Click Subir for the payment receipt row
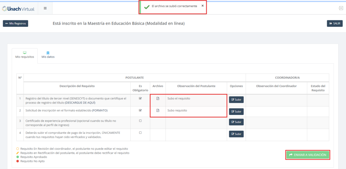 236,134
